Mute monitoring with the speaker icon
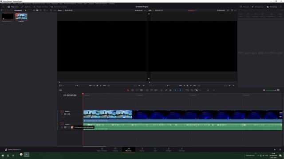Viewport: 284px width, 159px height. [264, 90]
